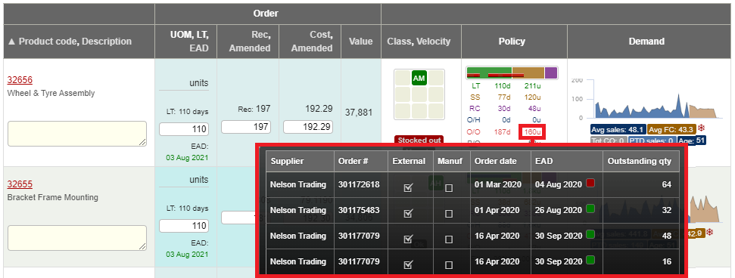The height and width of the screenshot is (278, 735).
Task: Click the popup EAD column header
Action: [x=543, y=161]
